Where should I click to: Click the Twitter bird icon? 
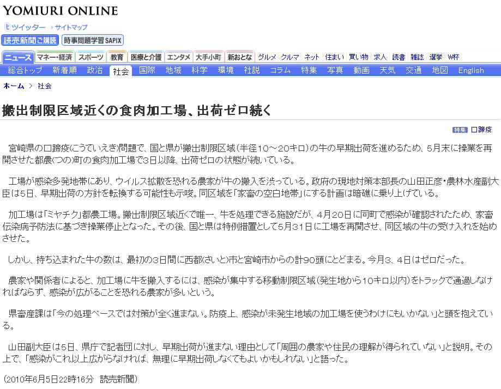click(8, 27)
